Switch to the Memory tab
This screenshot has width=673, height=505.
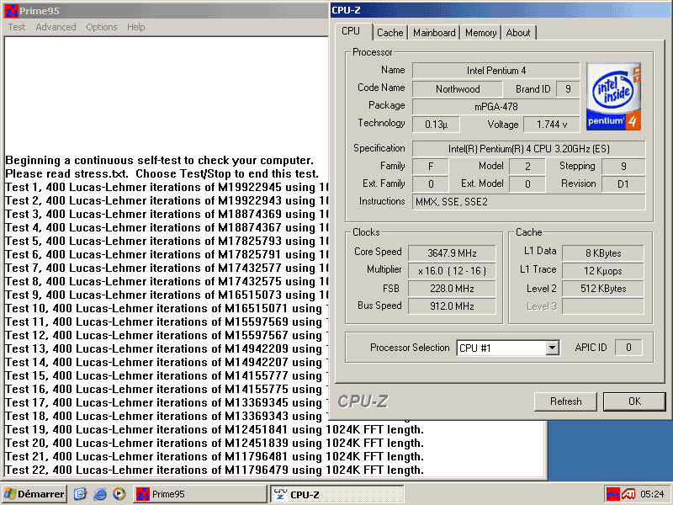(x=480, y=33)
